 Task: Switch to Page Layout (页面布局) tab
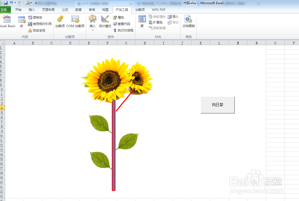[x=48, y=10]
